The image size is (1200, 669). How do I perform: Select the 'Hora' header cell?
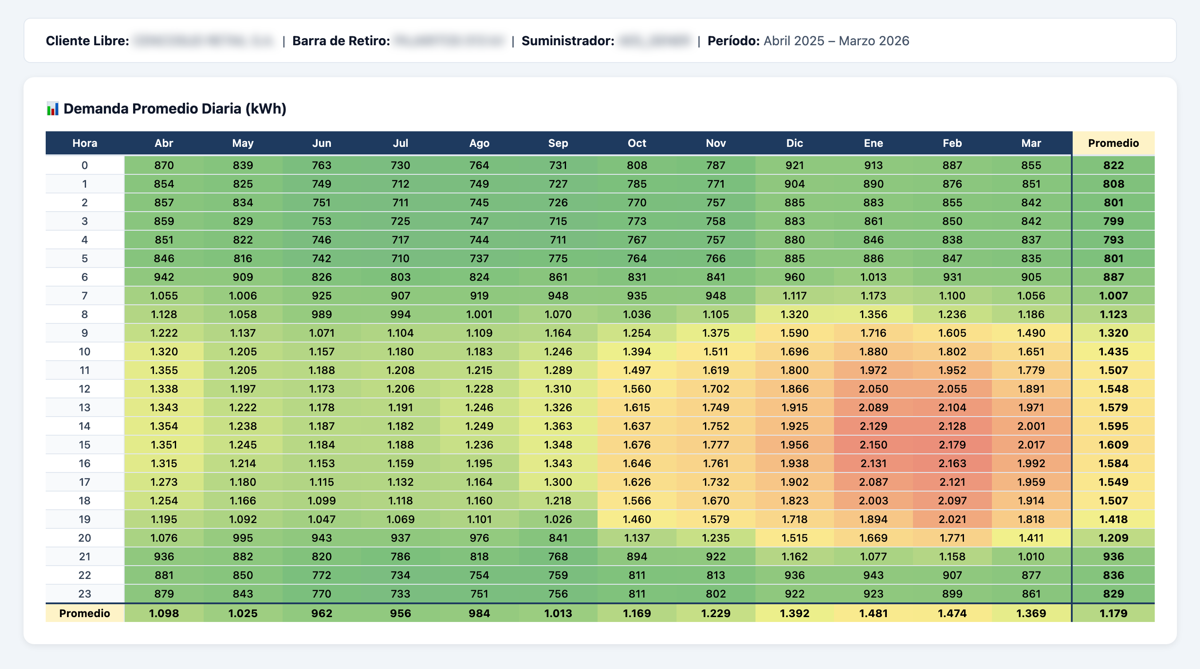pos(84,143)
